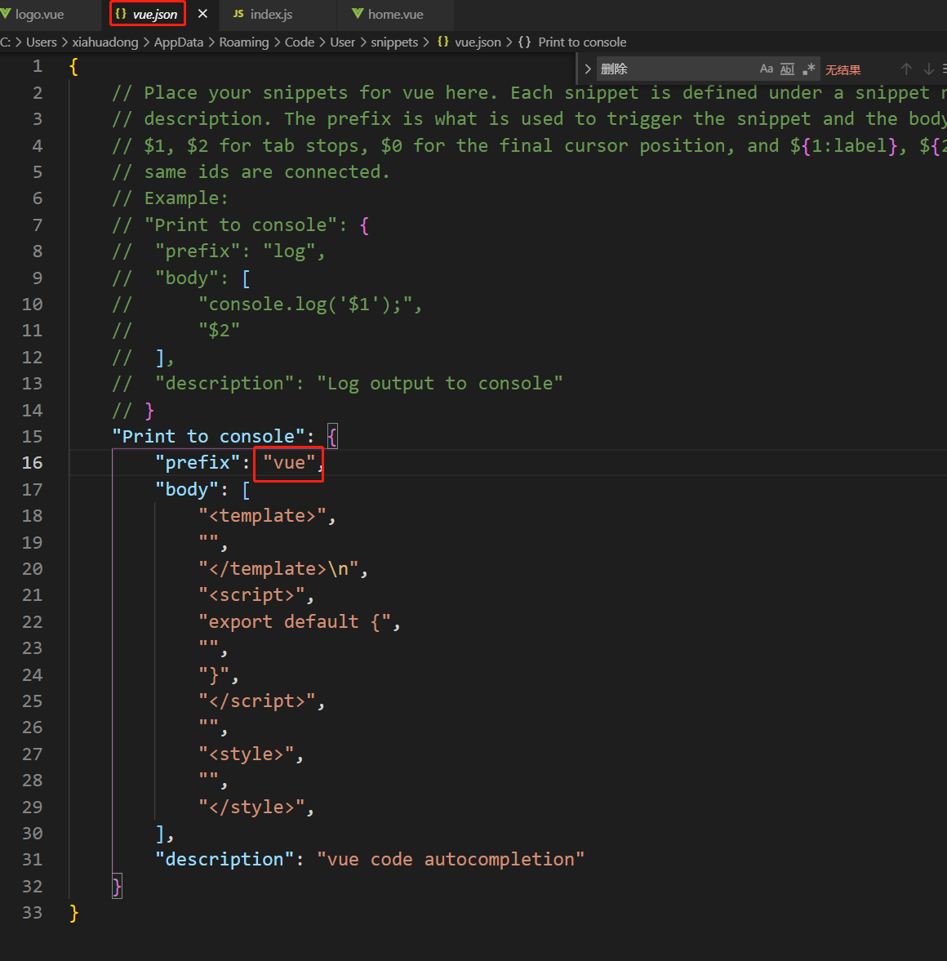The width and height of the screenshot is (947, 961).
Task: Click the "export default {" string
Action: pyautogui.click(x=295, y=621)
